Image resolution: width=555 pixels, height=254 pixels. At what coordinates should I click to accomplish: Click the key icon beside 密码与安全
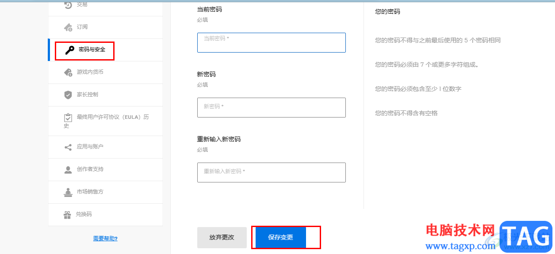point(69,50)
